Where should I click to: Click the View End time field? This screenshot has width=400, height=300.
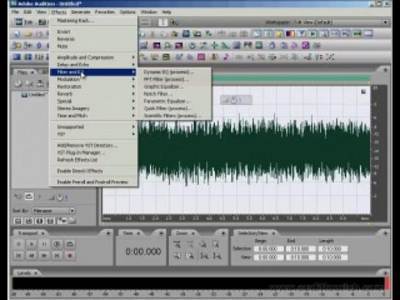click(300, 257)
